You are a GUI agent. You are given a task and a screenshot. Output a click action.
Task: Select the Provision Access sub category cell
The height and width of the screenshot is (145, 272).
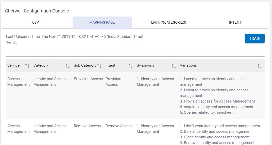coord(88,79)
